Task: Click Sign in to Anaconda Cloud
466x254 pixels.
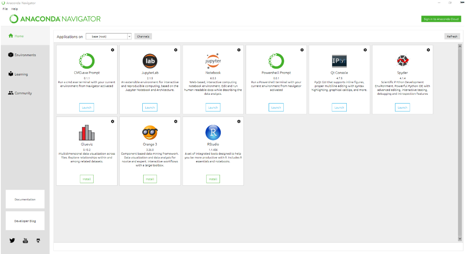Action: click(441, 19)
